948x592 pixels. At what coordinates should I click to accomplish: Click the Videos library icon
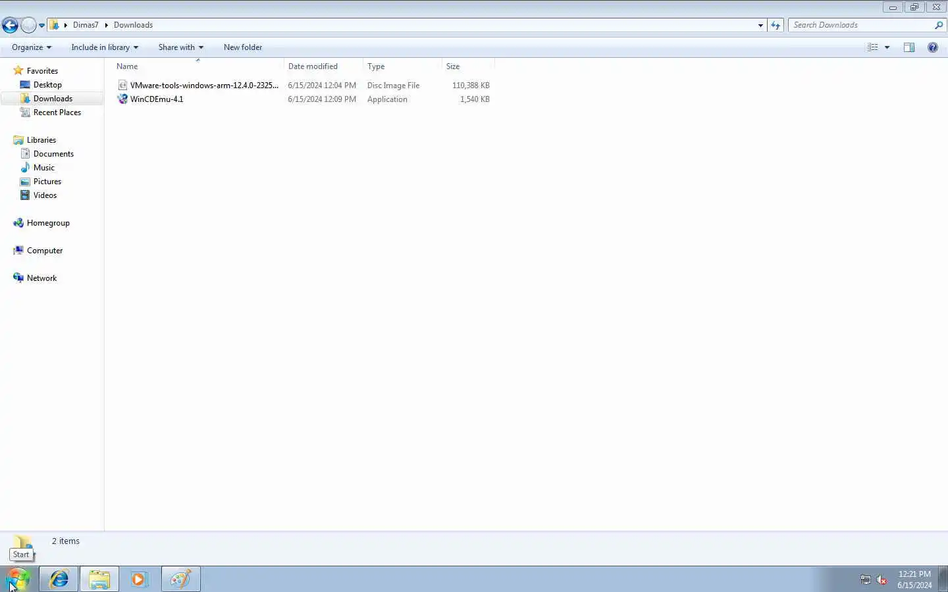point(25,195)
